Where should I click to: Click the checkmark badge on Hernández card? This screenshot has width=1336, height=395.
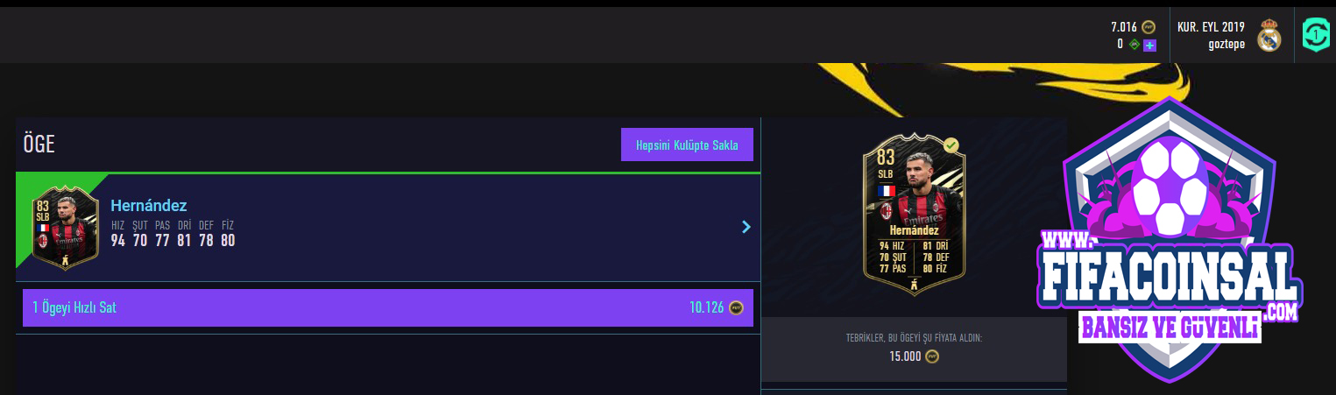[x=951, y=145]
